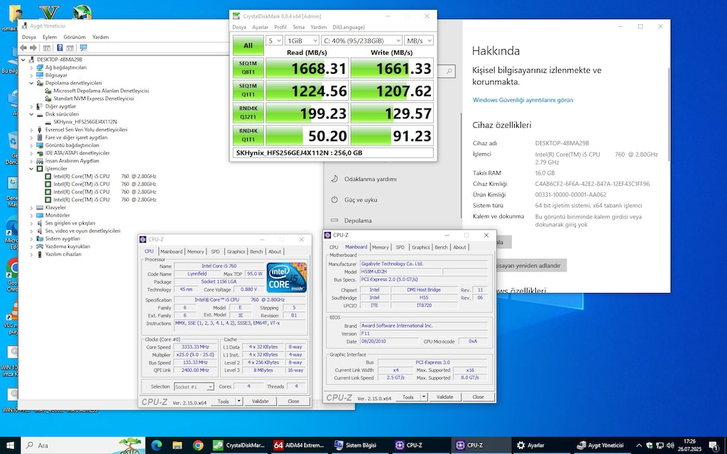
Task: Collapse Depolama denetleyicileri node
Action: 31,83
